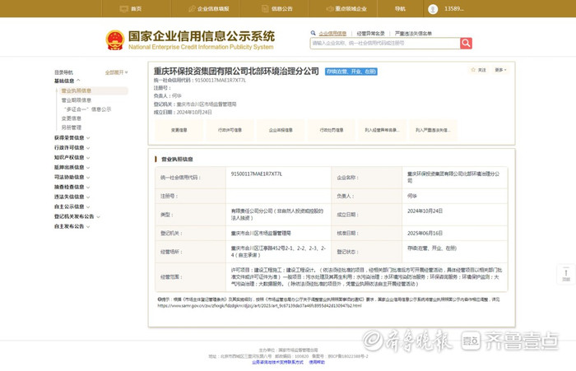Click the 行政处罚信息 card button

click(332, 130)
